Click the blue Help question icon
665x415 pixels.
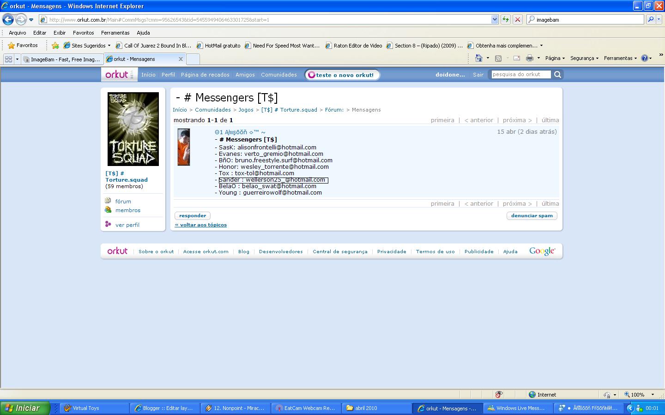coord(645,58)
